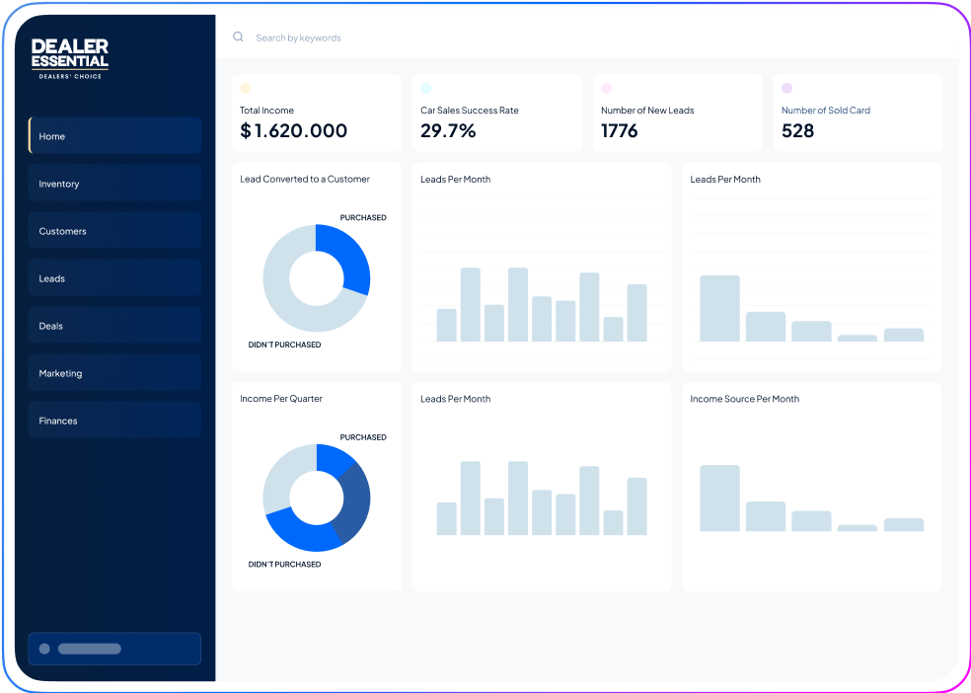Click the search magnifier icon
Viewport: 971px width, 693px height.
tap(238, 38)
